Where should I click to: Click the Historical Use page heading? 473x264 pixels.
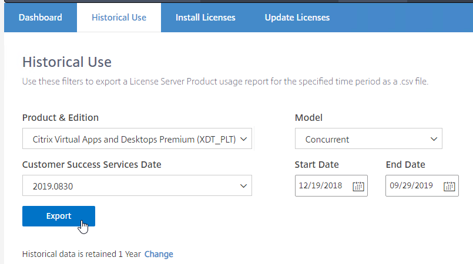tap(67, 62)
